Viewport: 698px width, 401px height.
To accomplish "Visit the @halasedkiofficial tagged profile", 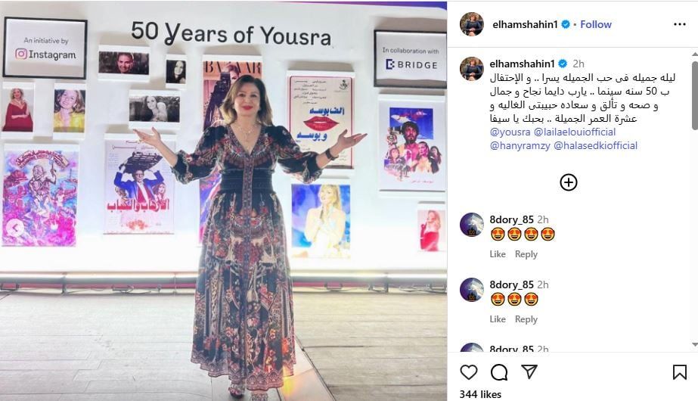I will (x=596, y=145).
